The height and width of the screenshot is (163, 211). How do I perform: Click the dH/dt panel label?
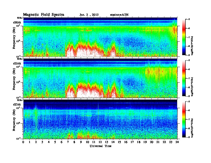coord(17,22)
